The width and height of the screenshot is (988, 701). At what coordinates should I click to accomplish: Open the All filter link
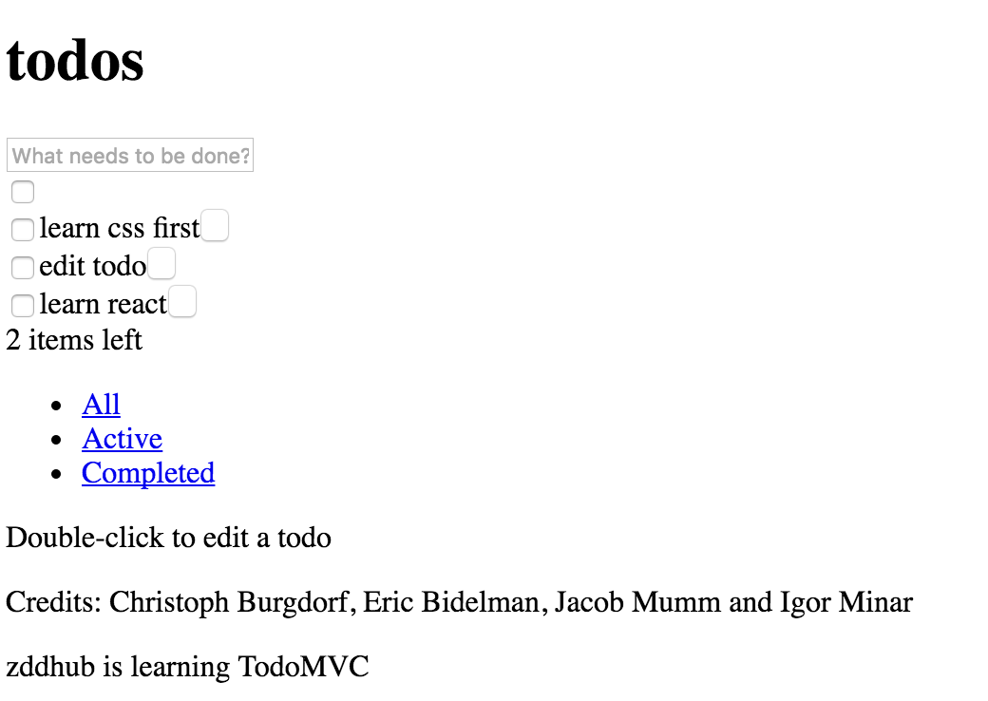101,404
